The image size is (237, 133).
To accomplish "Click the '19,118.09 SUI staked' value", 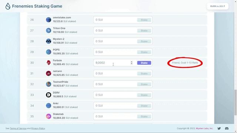I will pos(65,32).
